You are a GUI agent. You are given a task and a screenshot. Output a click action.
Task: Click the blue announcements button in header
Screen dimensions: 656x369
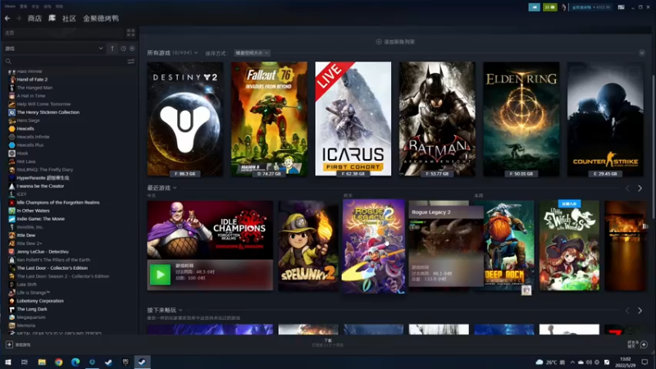[x=535, y=7]
